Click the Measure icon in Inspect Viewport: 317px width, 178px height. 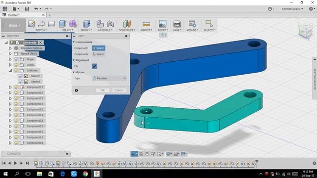click(146, 24)
